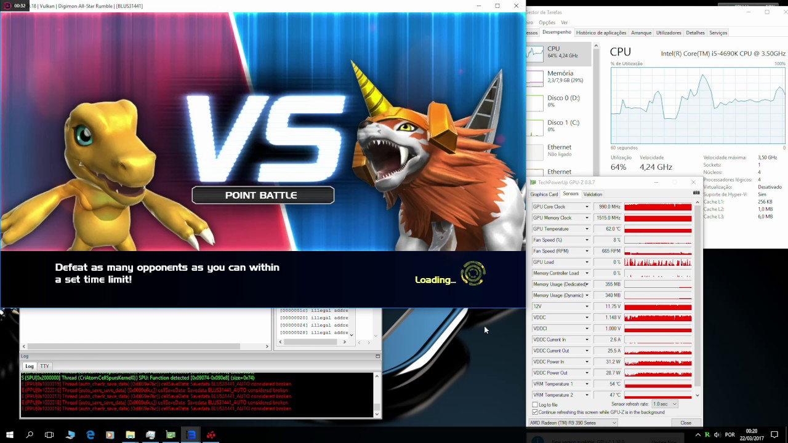The image size is (788, 443).
Task: Switch to TTY tab in RPCS3 log
Action: (44, 366)
